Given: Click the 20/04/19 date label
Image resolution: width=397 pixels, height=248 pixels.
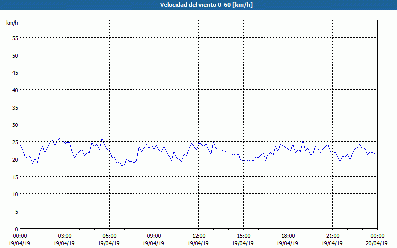Looking at the screenshot, I should pos(377,243).
